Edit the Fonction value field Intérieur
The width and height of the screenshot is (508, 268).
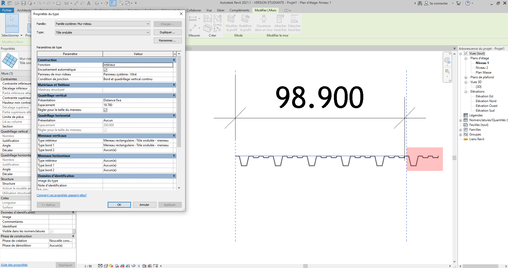coord(138,65)
